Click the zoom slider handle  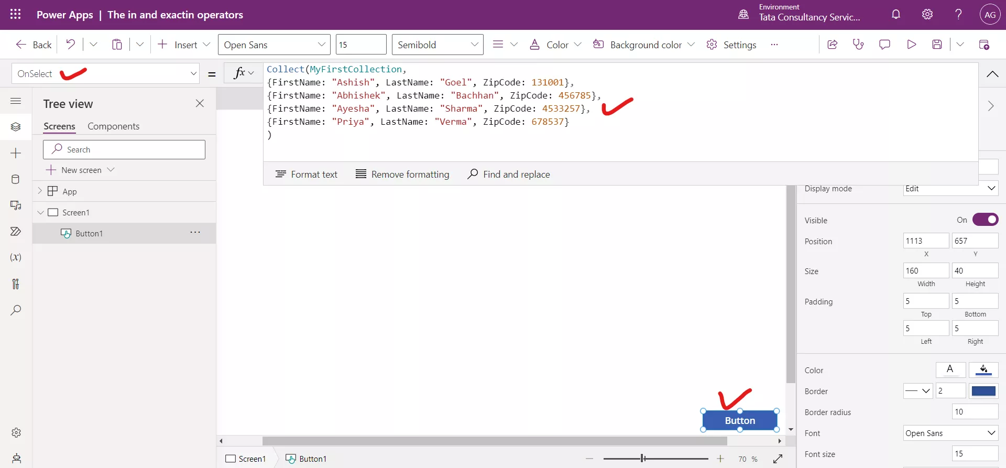[x=643, y=459]
